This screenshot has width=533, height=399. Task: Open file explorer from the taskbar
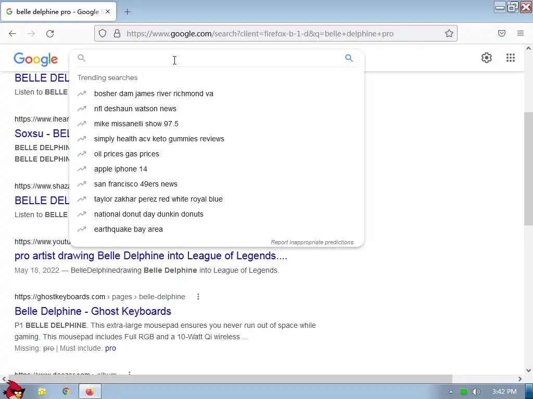[42, 392]
